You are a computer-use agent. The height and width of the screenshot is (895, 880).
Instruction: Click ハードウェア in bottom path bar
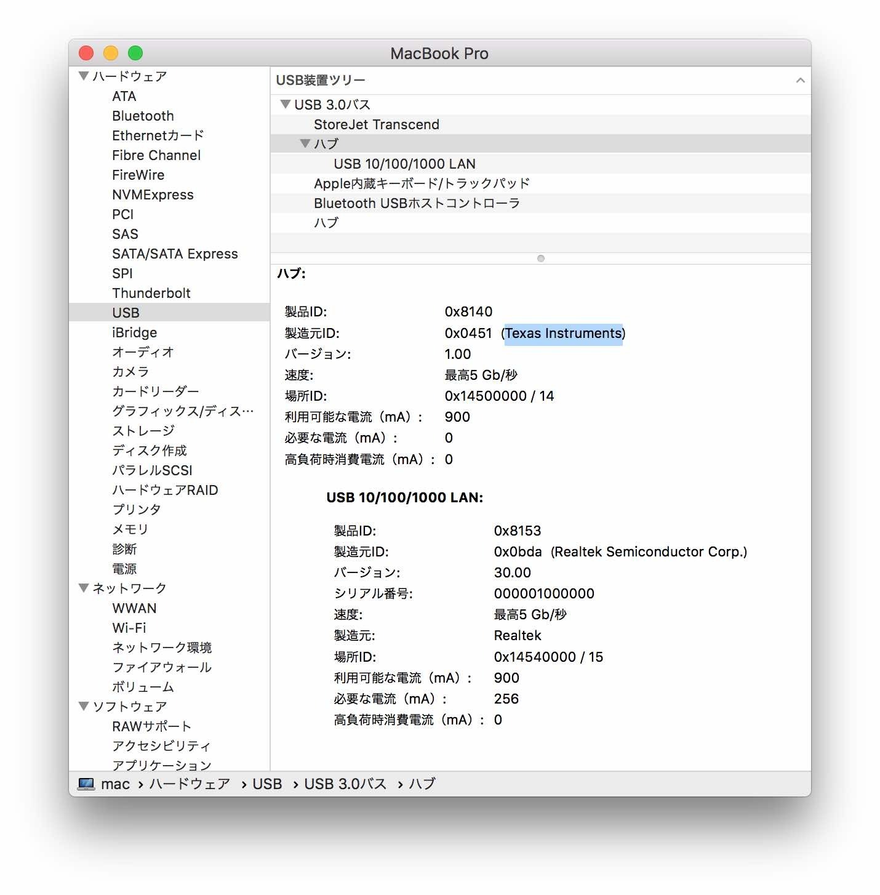[x=190, y=784]
